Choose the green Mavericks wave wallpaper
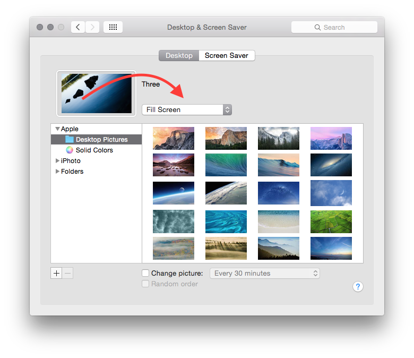 [226, 165]
